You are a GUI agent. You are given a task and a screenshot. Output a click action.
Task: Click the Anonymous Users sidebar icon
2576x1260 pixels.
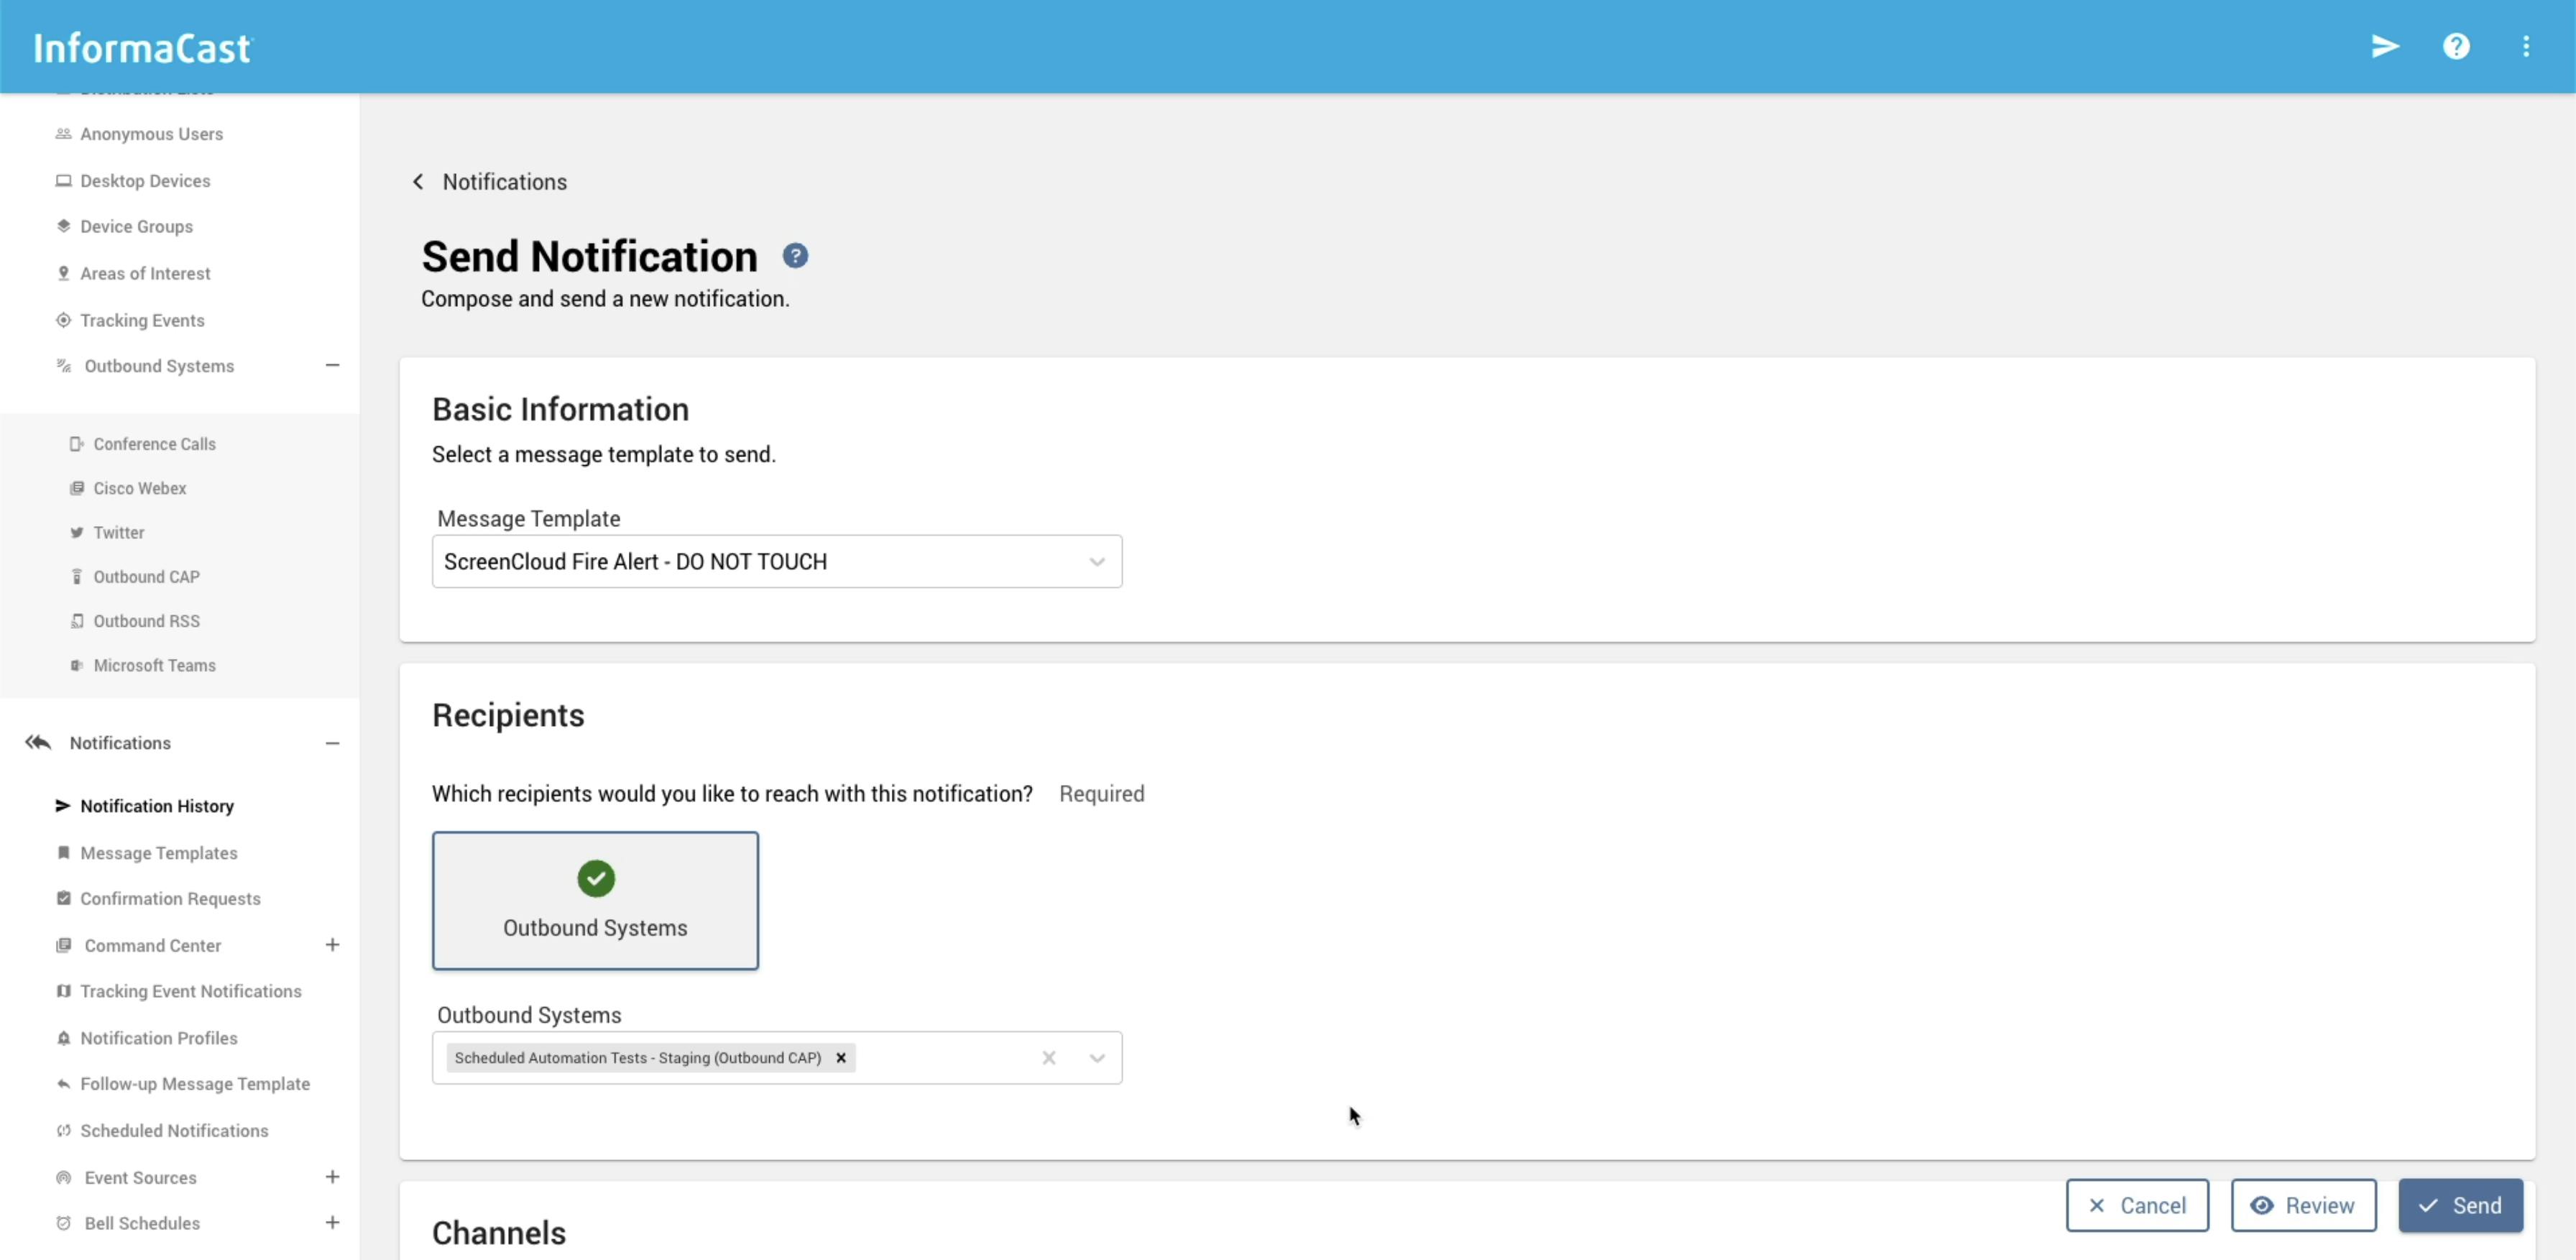point(63,133)
